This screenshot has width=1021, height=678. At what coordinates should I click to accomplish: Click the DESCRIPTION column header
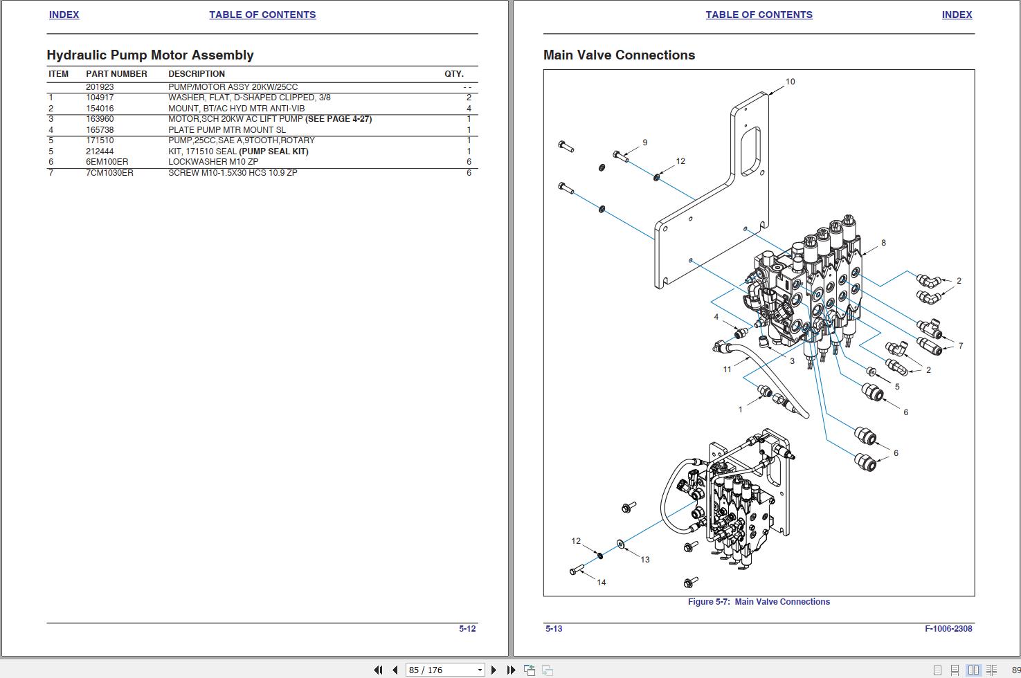(x=197, y=74)
